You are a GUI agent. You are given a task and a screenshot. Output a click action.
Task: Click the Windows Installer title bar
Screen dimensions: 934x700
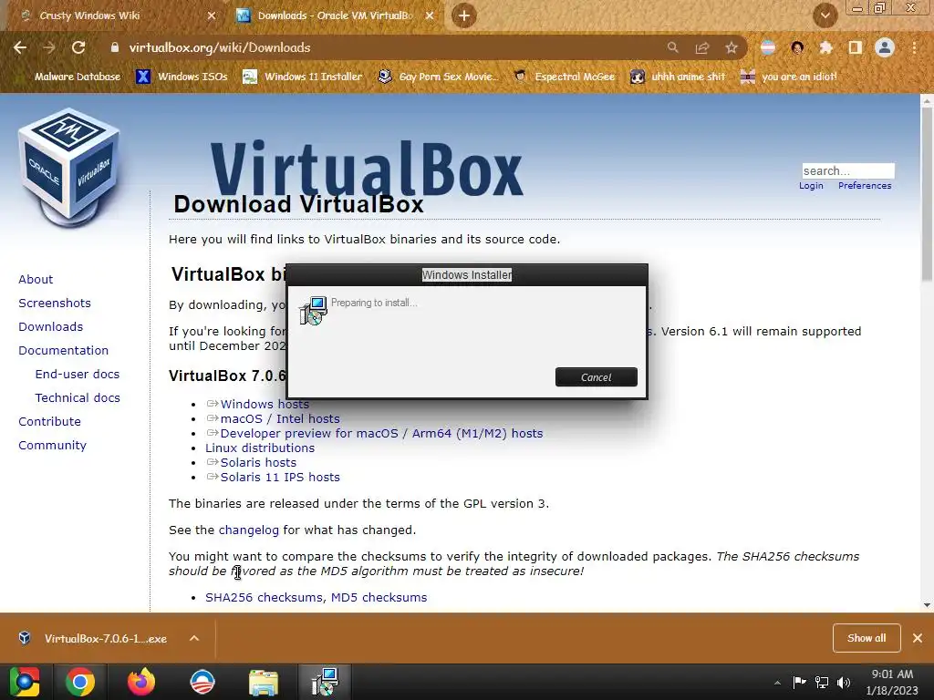point(467,275)
